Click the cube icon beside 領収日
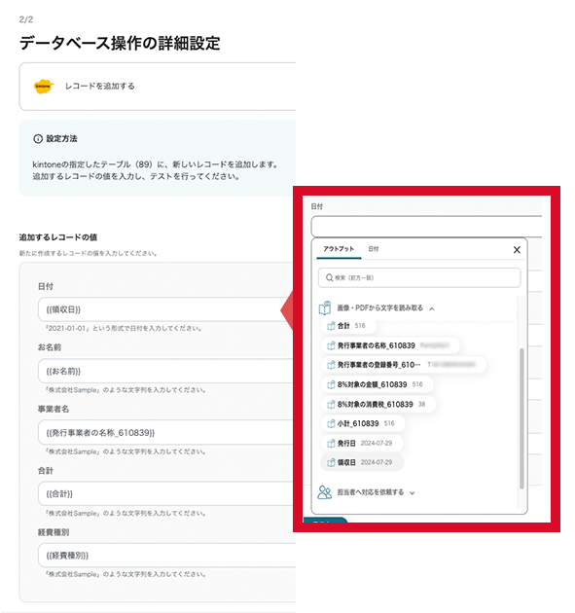 (331, 462)
